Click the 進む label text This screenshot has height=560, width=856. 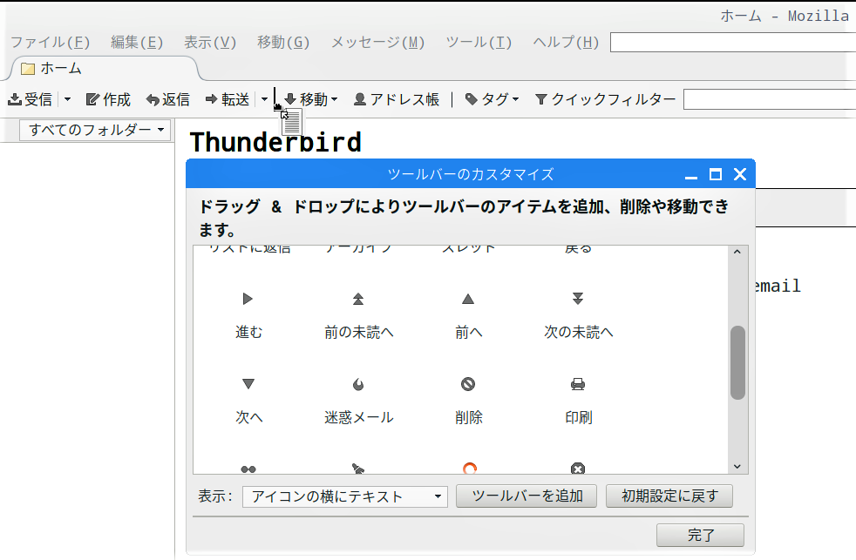pyautogui.click(x=249, y=332)
